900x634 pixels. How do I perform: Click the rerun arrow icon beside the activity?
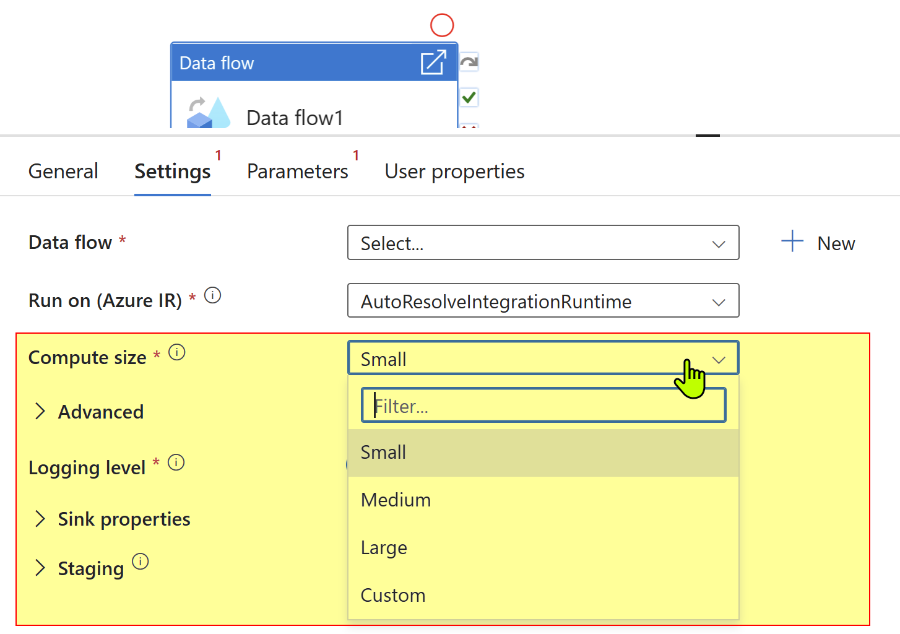coord(469,61)
